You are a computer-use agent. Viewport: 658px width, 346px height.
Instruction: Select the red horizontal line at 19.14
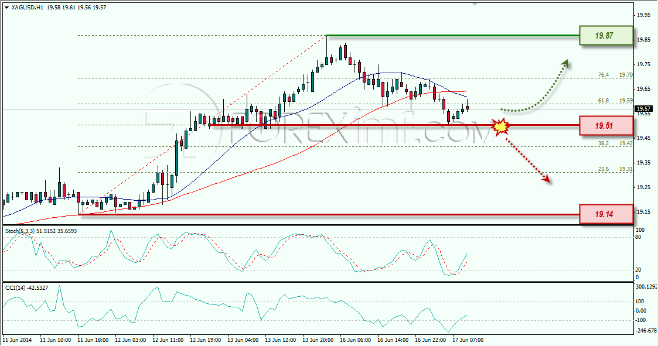[329, 215]
